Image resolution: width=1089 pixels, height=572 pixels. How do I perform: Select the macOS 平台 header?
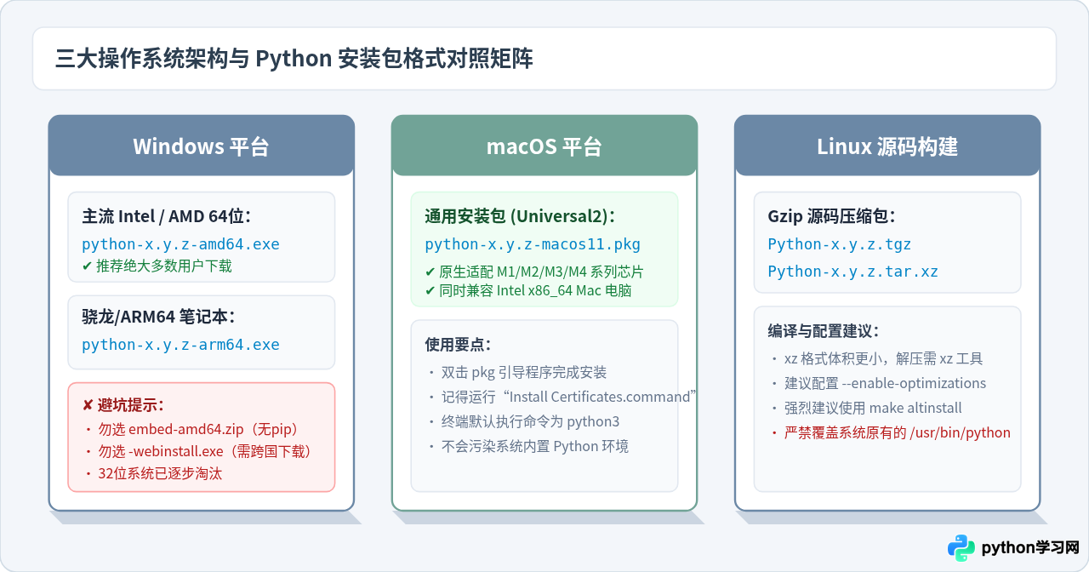[544, 146]
